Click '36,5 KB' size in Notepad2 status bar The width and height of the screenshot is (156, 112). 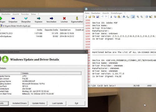click(136, 86)
